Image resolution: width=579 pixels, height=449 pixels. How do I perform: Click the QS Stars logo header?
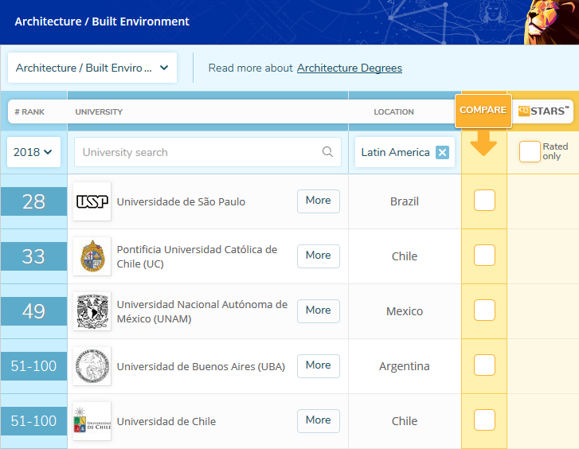543,111
